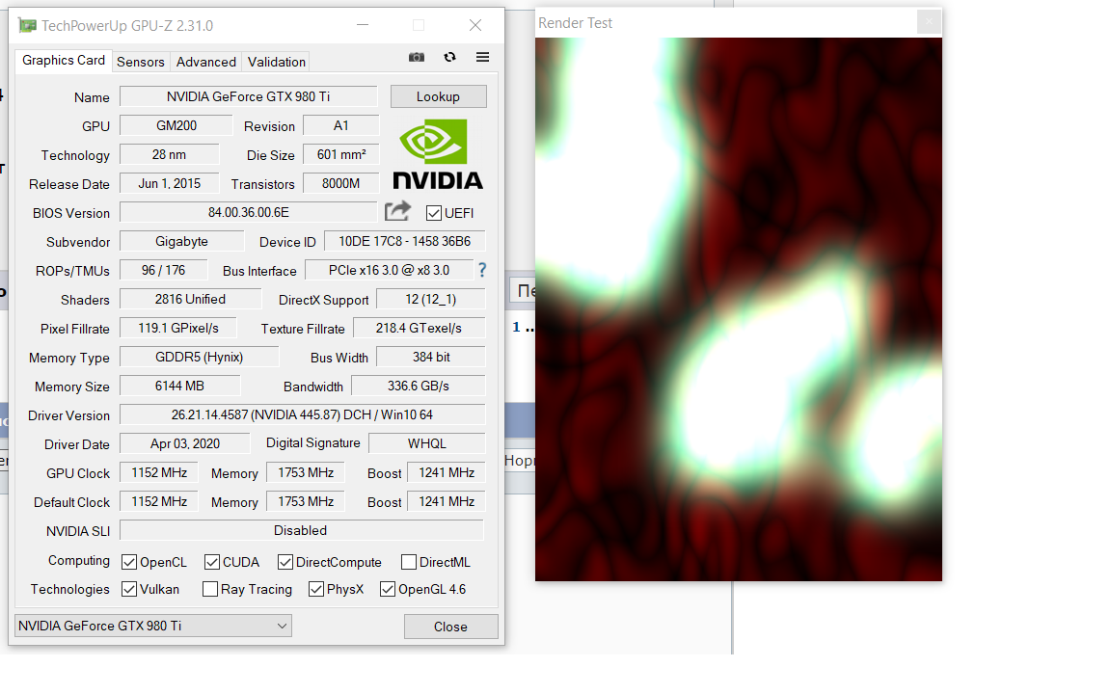Switch to the Validation tab

coord(277,63)
